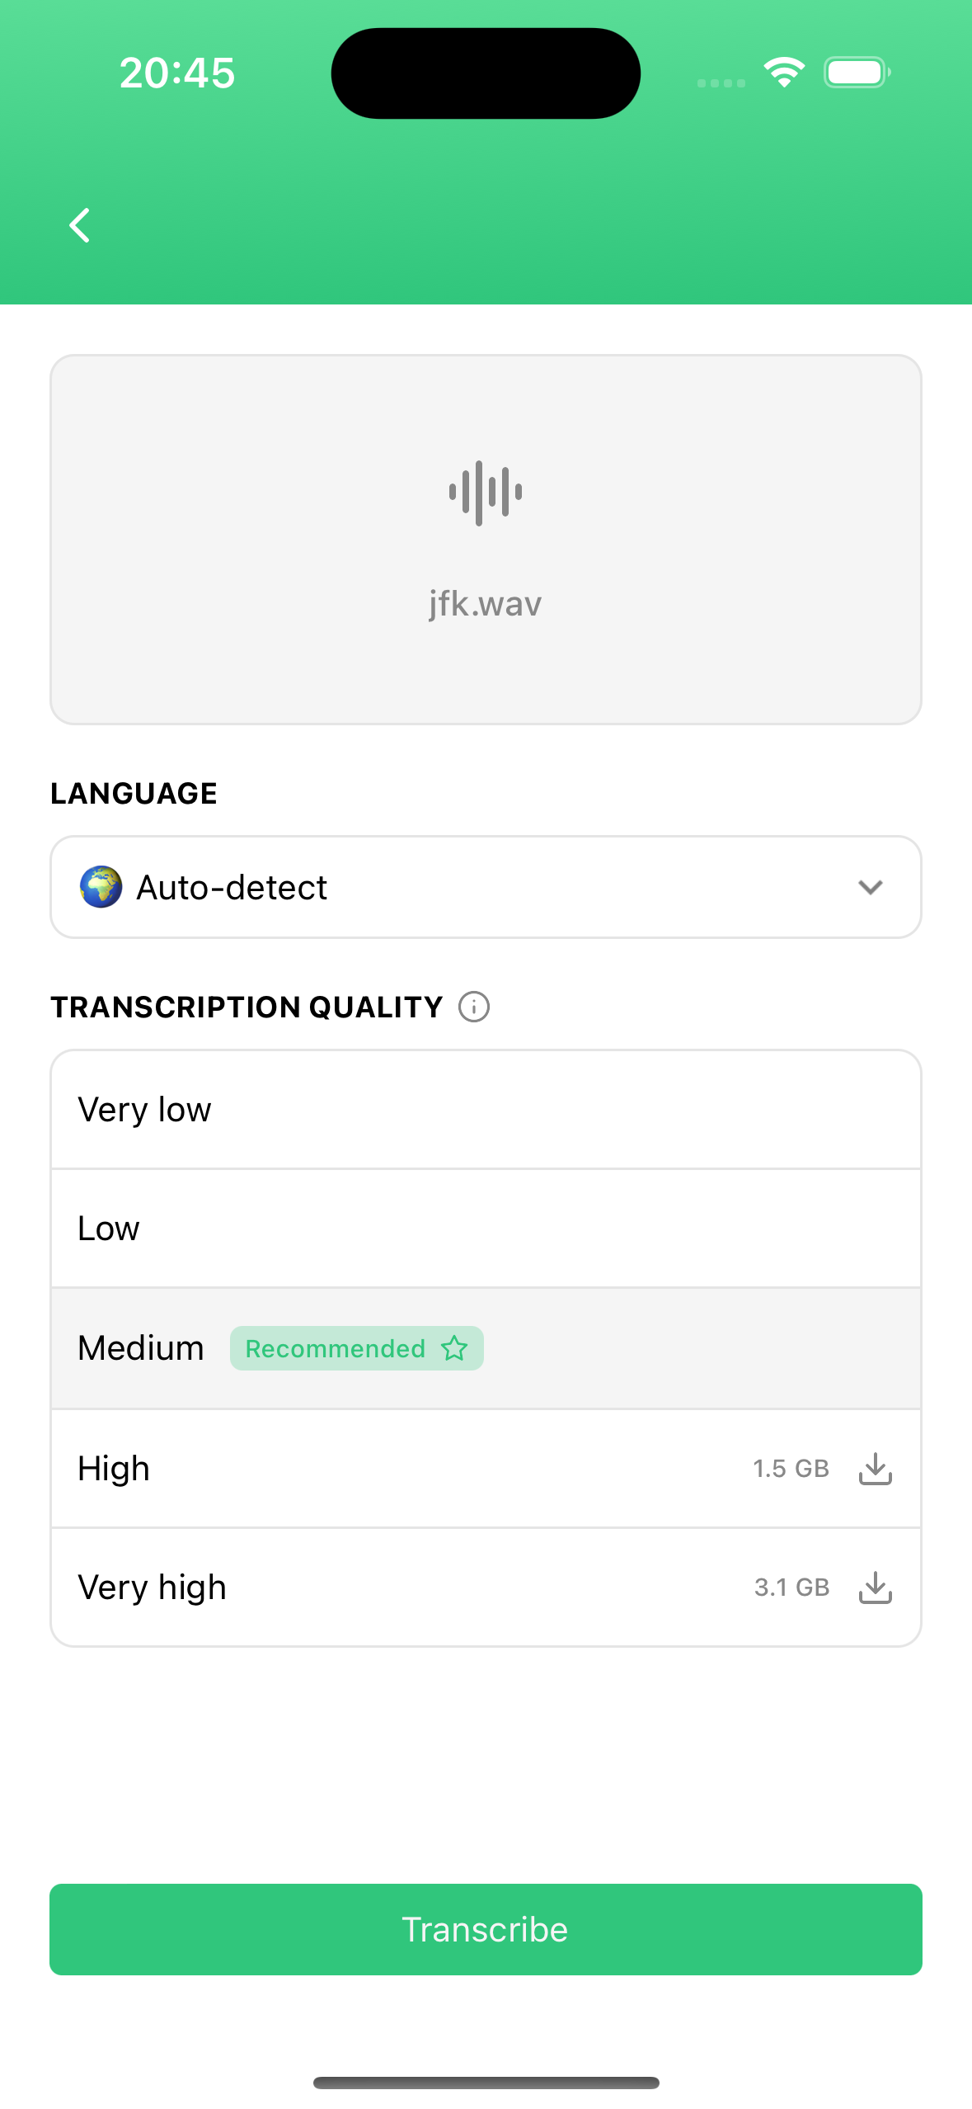Tap the home indicator bar
Image resolution: width=972 pixels, height=2109 pixels.
(486, 2083)
